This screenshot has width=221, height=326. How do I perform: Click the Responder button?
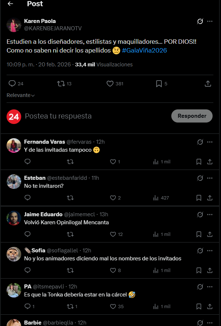[x=192, y=116]
